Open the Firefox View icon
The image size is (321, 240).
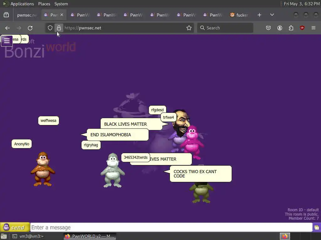coord(6,15)
